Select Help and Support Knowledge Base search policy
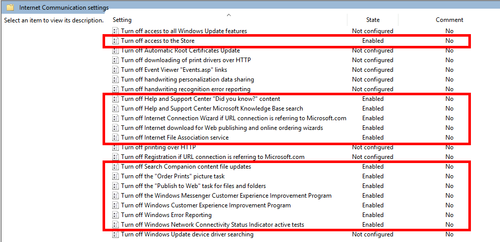The width and height of the screenshot is (500, 242). click(x=212, y=108)
